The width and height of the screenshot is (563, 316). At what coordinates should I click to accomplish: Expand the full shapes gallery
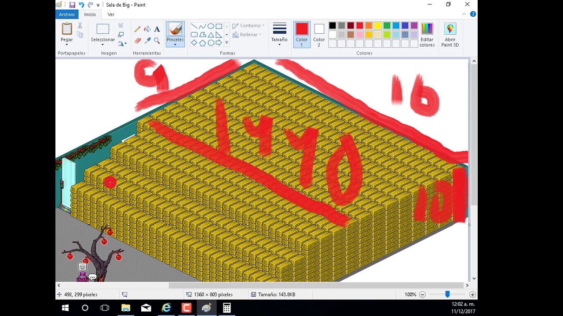click(x=227, y=43)
